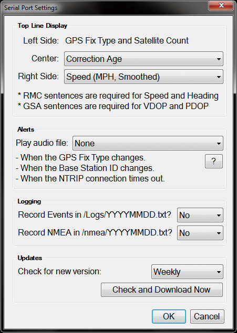Screen dimensions: 237x333
Task: Open the Weekly update frequency dropdown
Action: pos(187,272)
